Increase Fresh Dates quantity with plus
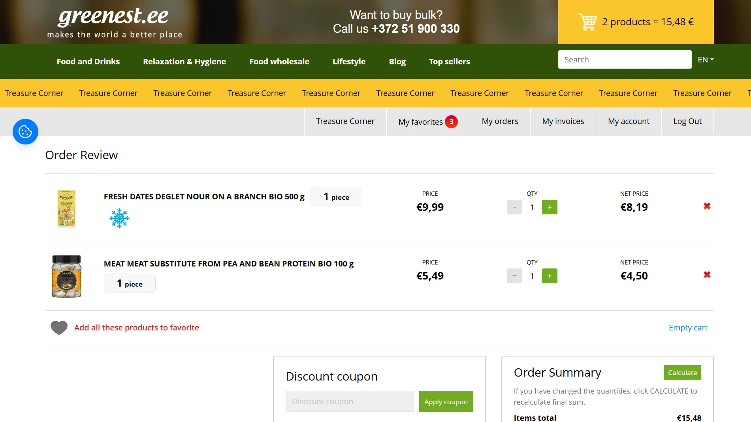The image size is (751, 422). point(549,207)
